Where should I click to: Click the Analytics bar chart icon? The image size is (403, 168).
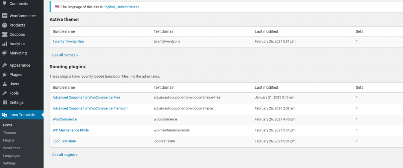(x=4, y=44)
